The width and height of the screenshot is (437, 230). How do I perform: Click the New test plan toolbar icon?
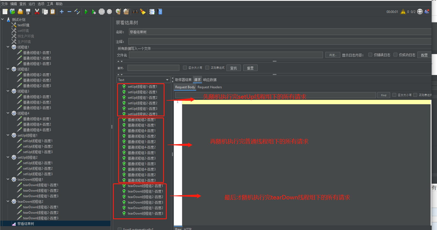5,12
